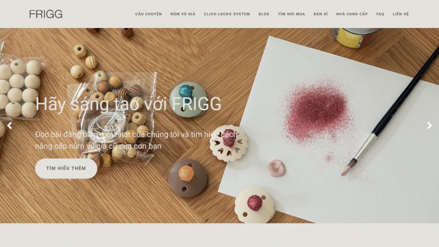Click the brown pacifier with orange glitter
This screenshot has width=439, height=247.
[188, 178]
